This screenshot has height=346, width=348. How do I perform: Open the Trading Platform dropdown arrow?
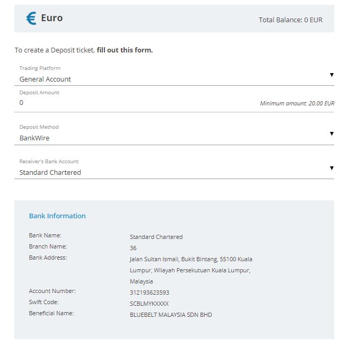point(332,75)
